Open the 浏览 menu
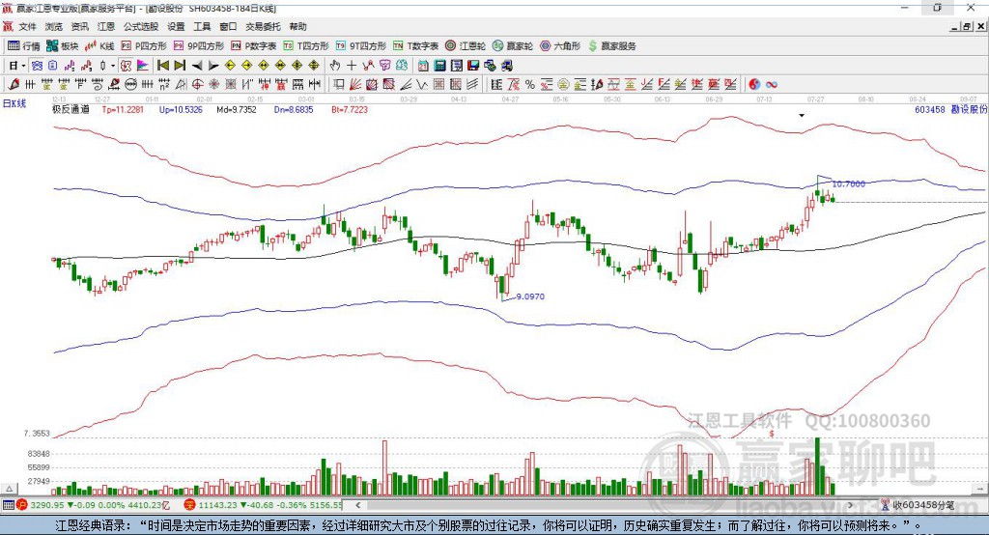The width and height of the screenshot is (989, 535). [54, 26]
